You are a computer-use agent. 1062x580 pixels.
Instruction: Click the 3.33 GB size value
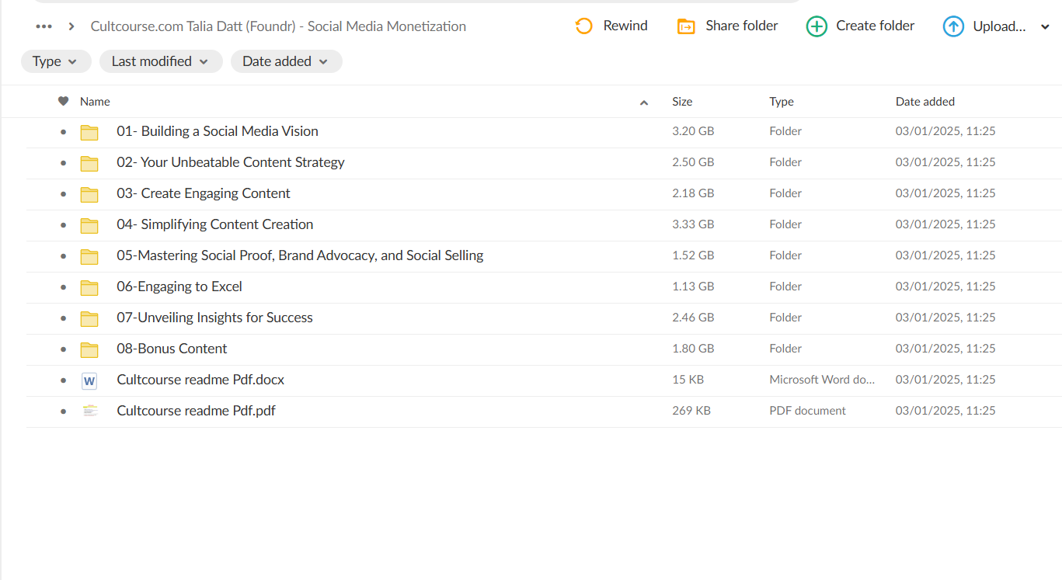point(693,224)
